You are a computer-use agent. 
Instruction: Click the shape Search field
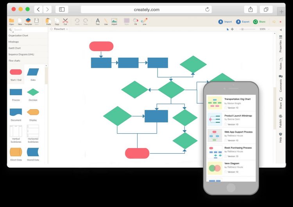click(x=28, y=30)
